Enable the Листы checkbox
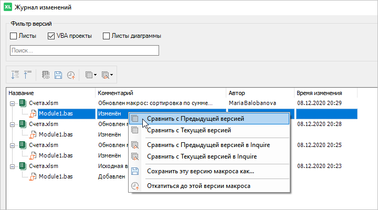This screenshot has width=378, height=210. point(14,36)
